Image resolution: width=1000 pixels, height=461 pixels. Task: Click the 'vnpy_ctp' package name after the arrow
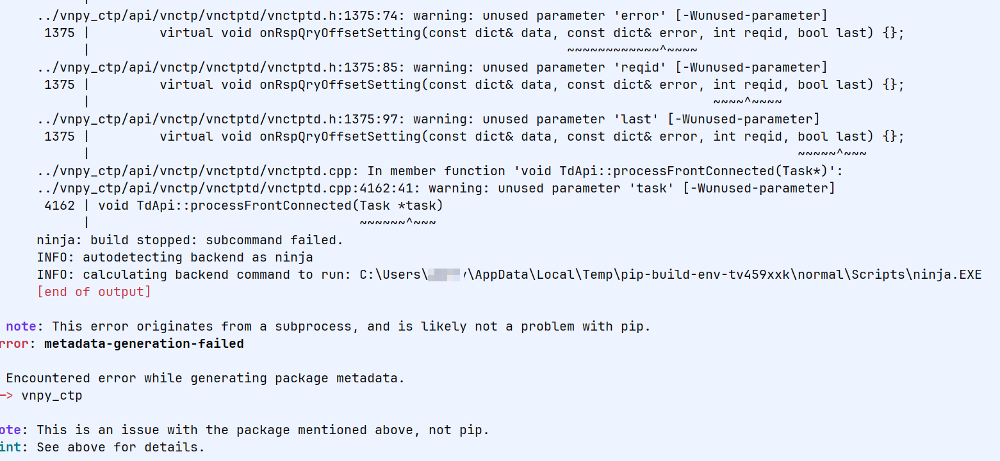(x=52, y=395)
